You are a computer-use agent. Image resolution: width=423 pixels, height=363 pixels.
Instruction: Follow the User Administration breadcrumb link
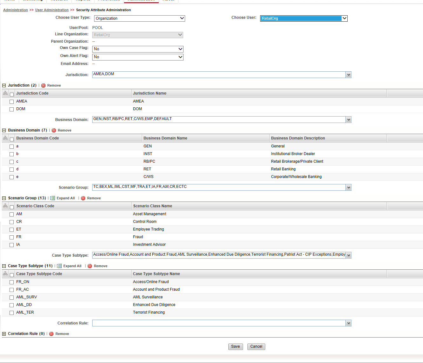[52, 10]
